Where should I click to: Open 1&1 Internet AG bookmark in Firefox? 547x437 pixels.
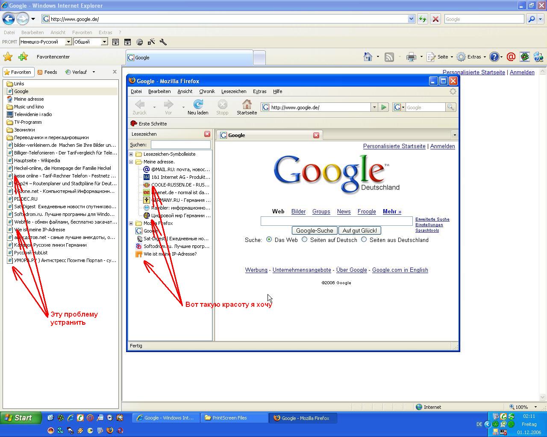176,177
